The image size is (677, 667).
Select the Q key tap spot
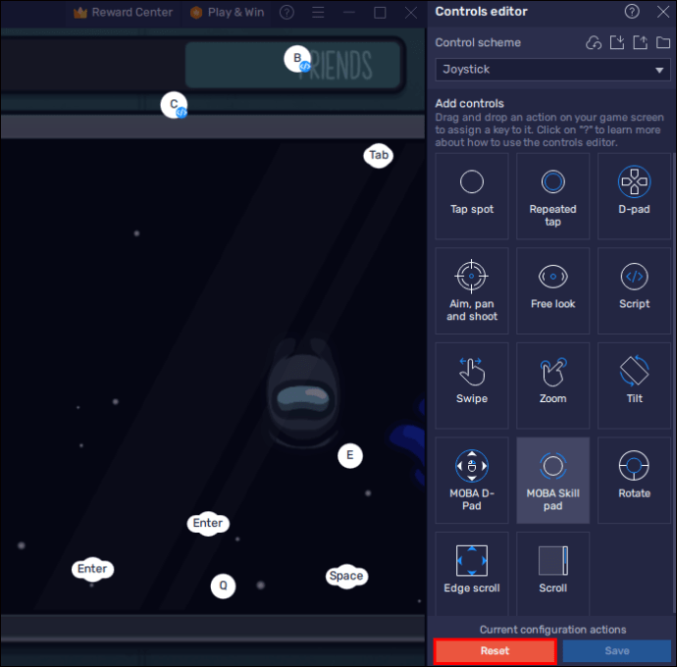tap(224, 586)
